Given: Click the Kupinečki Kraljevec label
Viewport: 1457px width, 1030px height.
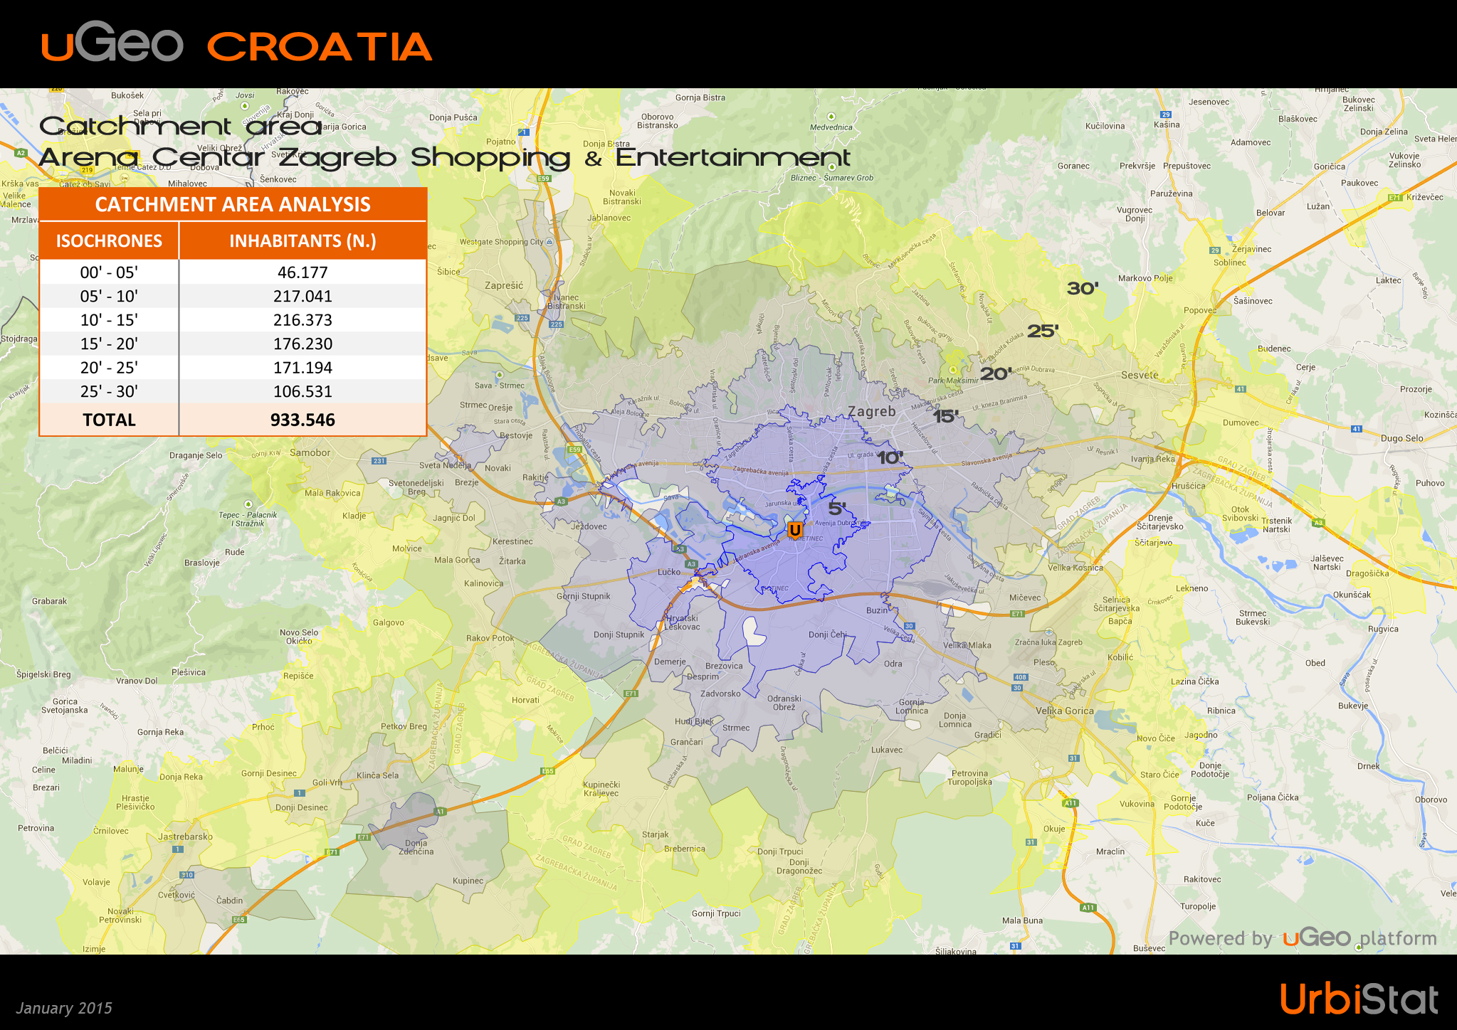Looking at the screenshot, I should (x=601, y=789).
